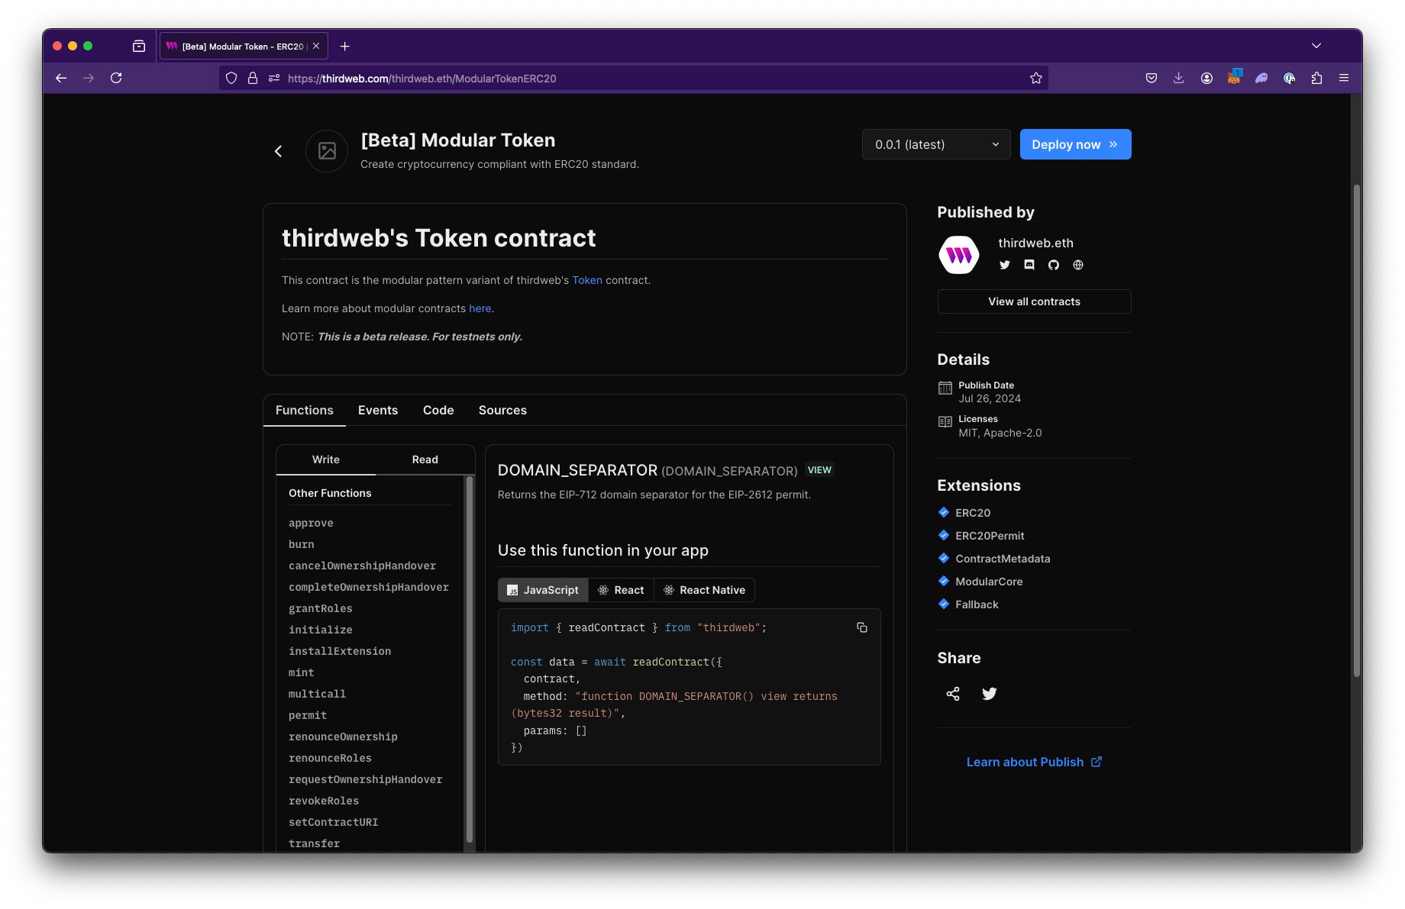The image size is (1405, 909).
Task: Select the installExtension function
Action: tap(340, 651)
